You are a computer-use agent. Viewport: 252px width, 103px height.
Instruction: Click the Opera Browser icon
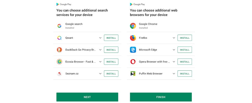133,62
